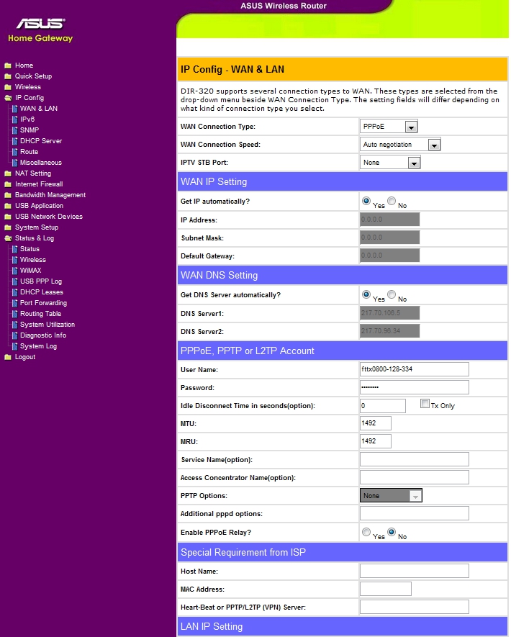The image size is (511, 637).
Task: Open the Diagnostic Info link
Action: pyautogui.click(x=42, y=335)
